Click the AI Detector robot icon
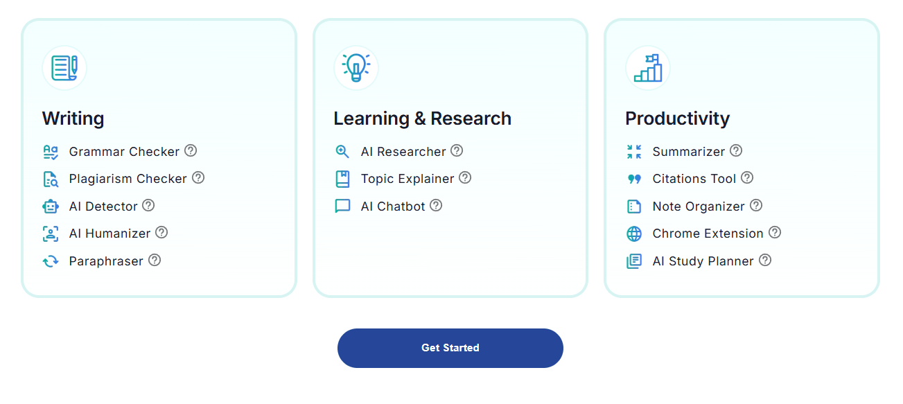The image size is (903, 404). 51,207
